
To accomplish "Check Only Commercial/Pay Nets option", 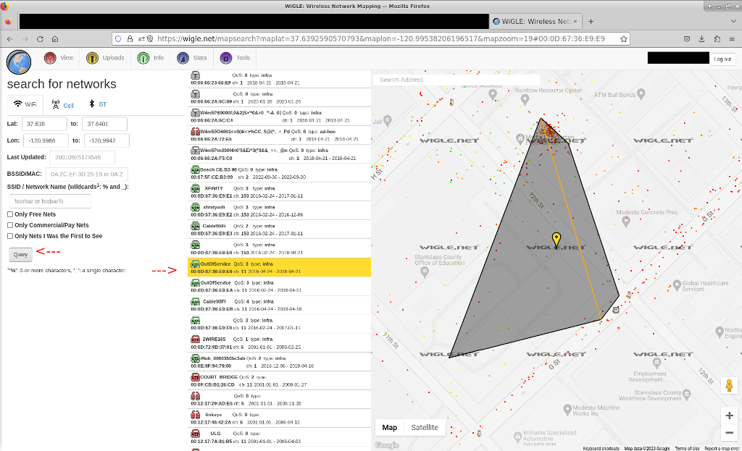I will [10, 225].
